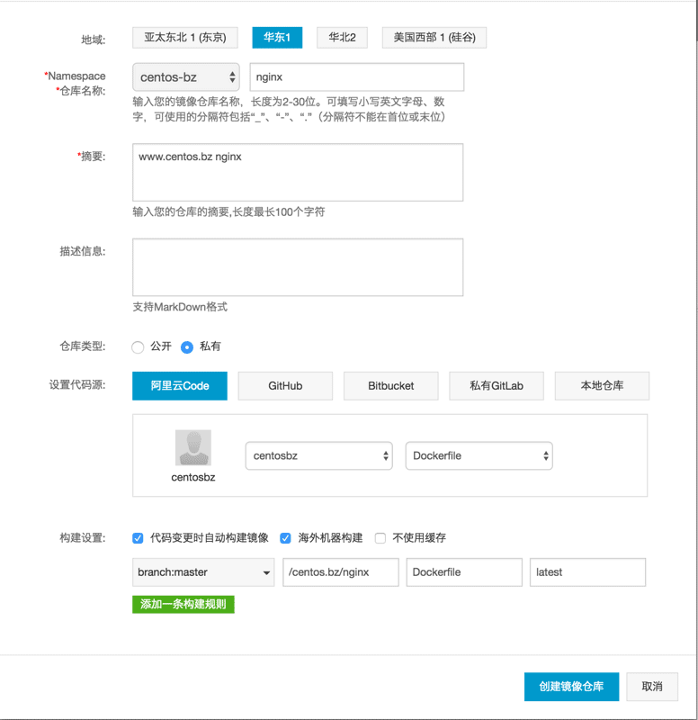Choose the 亚太东北 1 (东京) region
Image resolution: width=698 pixels, height=720 pixels.
click(x=185, y=37)
